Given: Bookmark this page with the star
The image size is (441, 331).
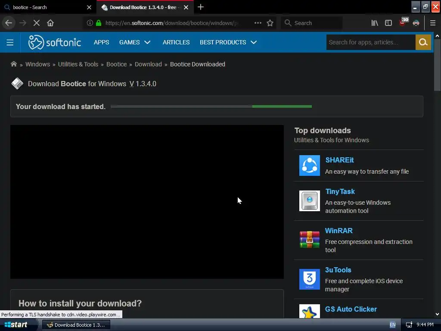Looking at the screenshot, I should [x=270, y=23].
